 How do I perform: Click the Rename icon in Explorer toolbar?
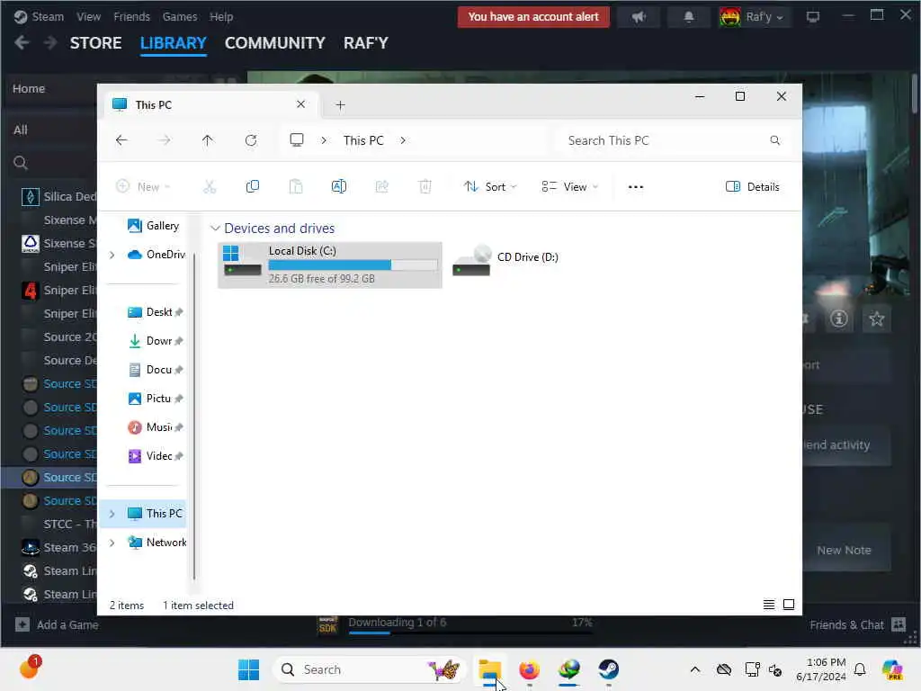tap(339, 187)
